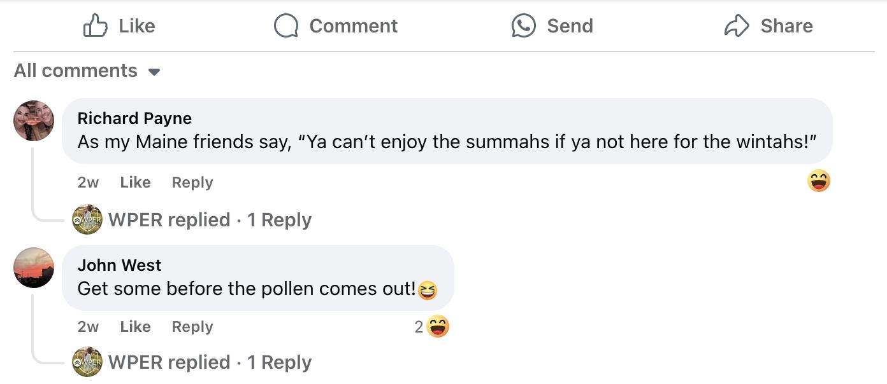Click WPER avatar under Richard Payne's comment

tap(87, 220)
